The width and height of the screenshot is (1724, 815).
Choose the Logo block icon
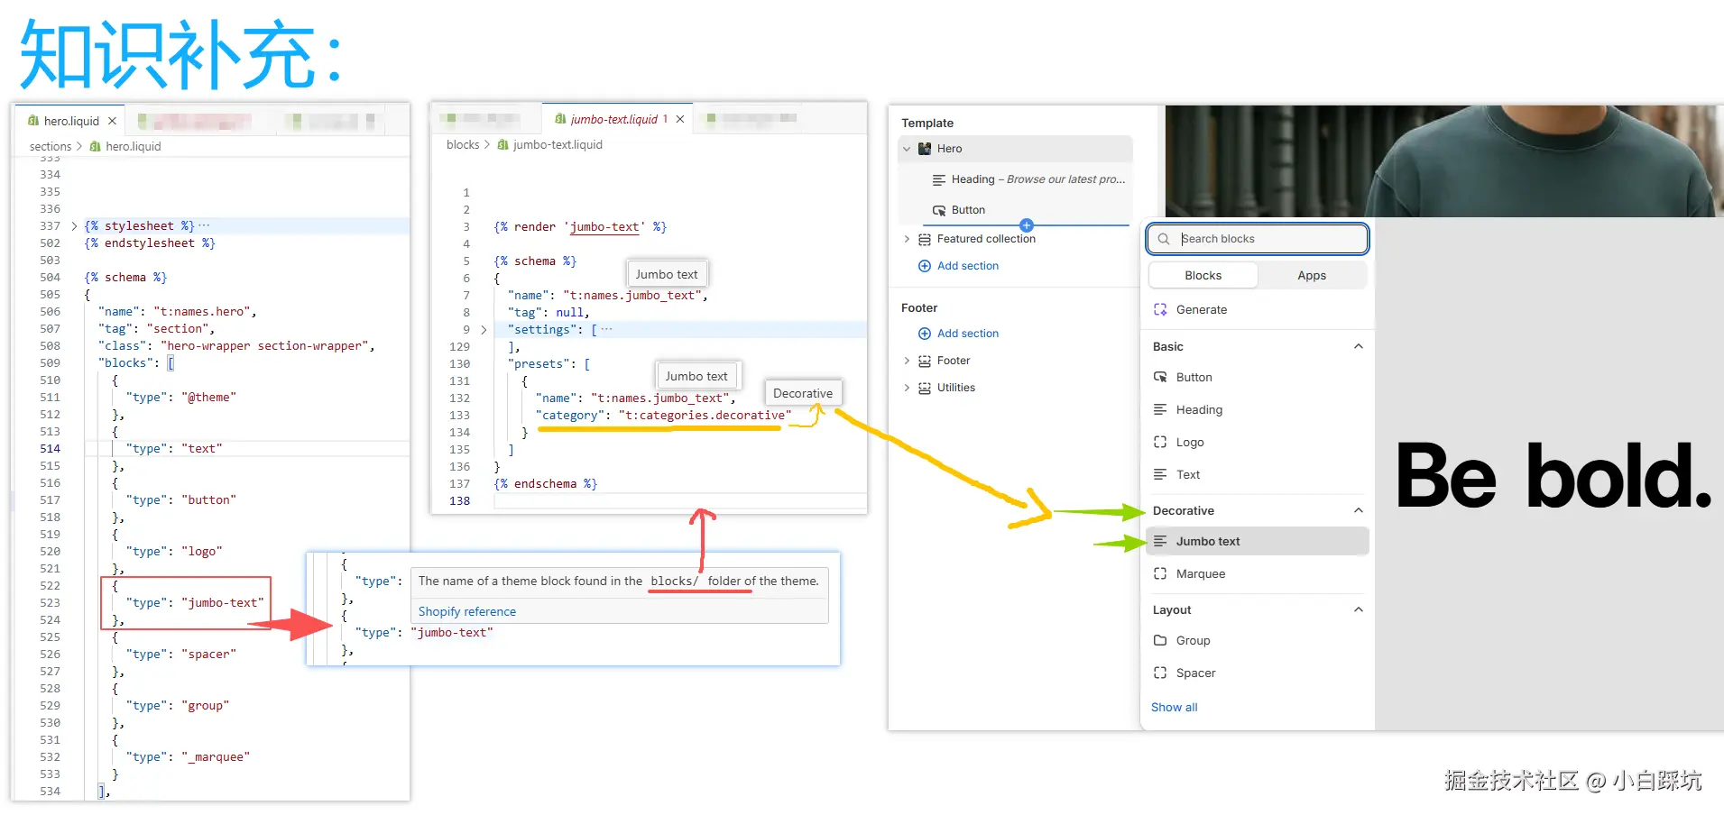(1160, 442)
